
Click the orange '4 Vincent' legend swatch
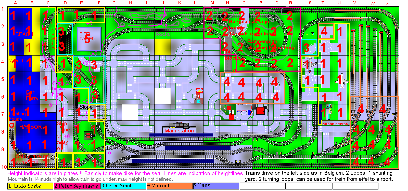click(x=170, y=186)
